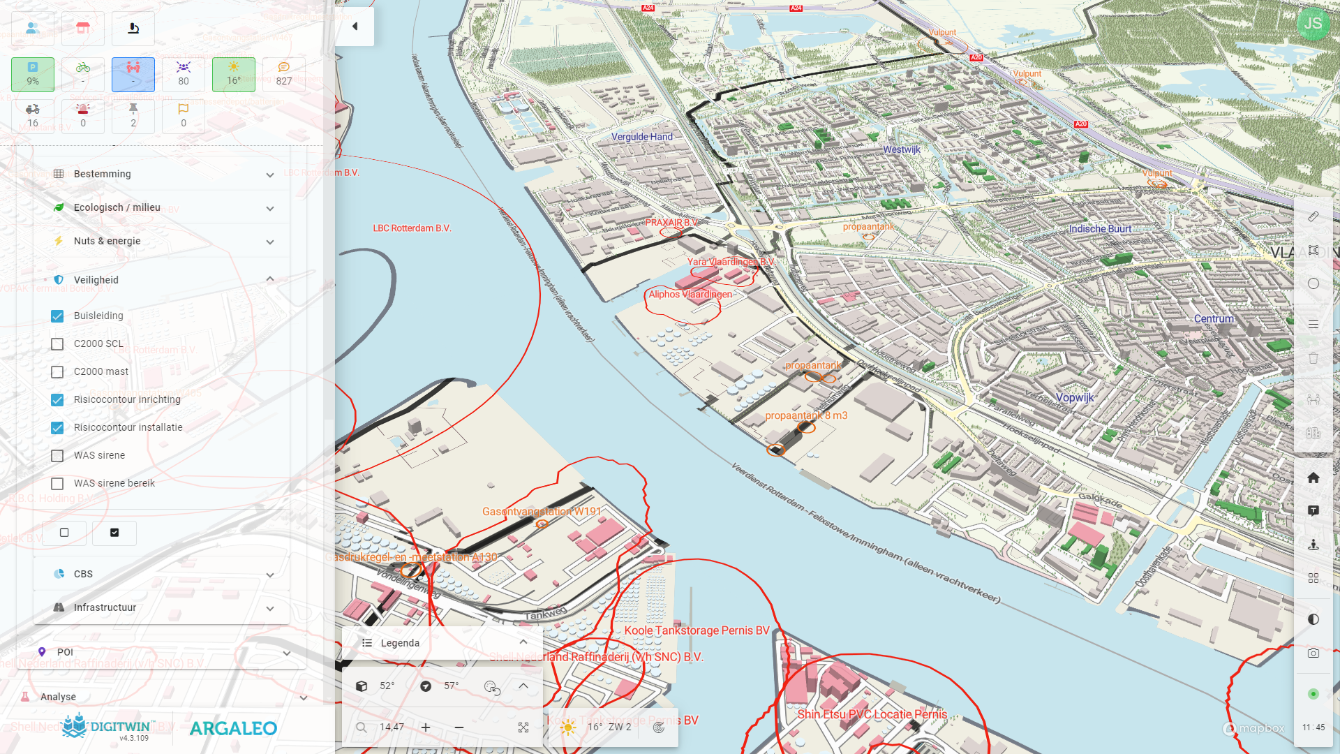
Task: Click the ruler measure tool icon
Action: click(1313, 216)
